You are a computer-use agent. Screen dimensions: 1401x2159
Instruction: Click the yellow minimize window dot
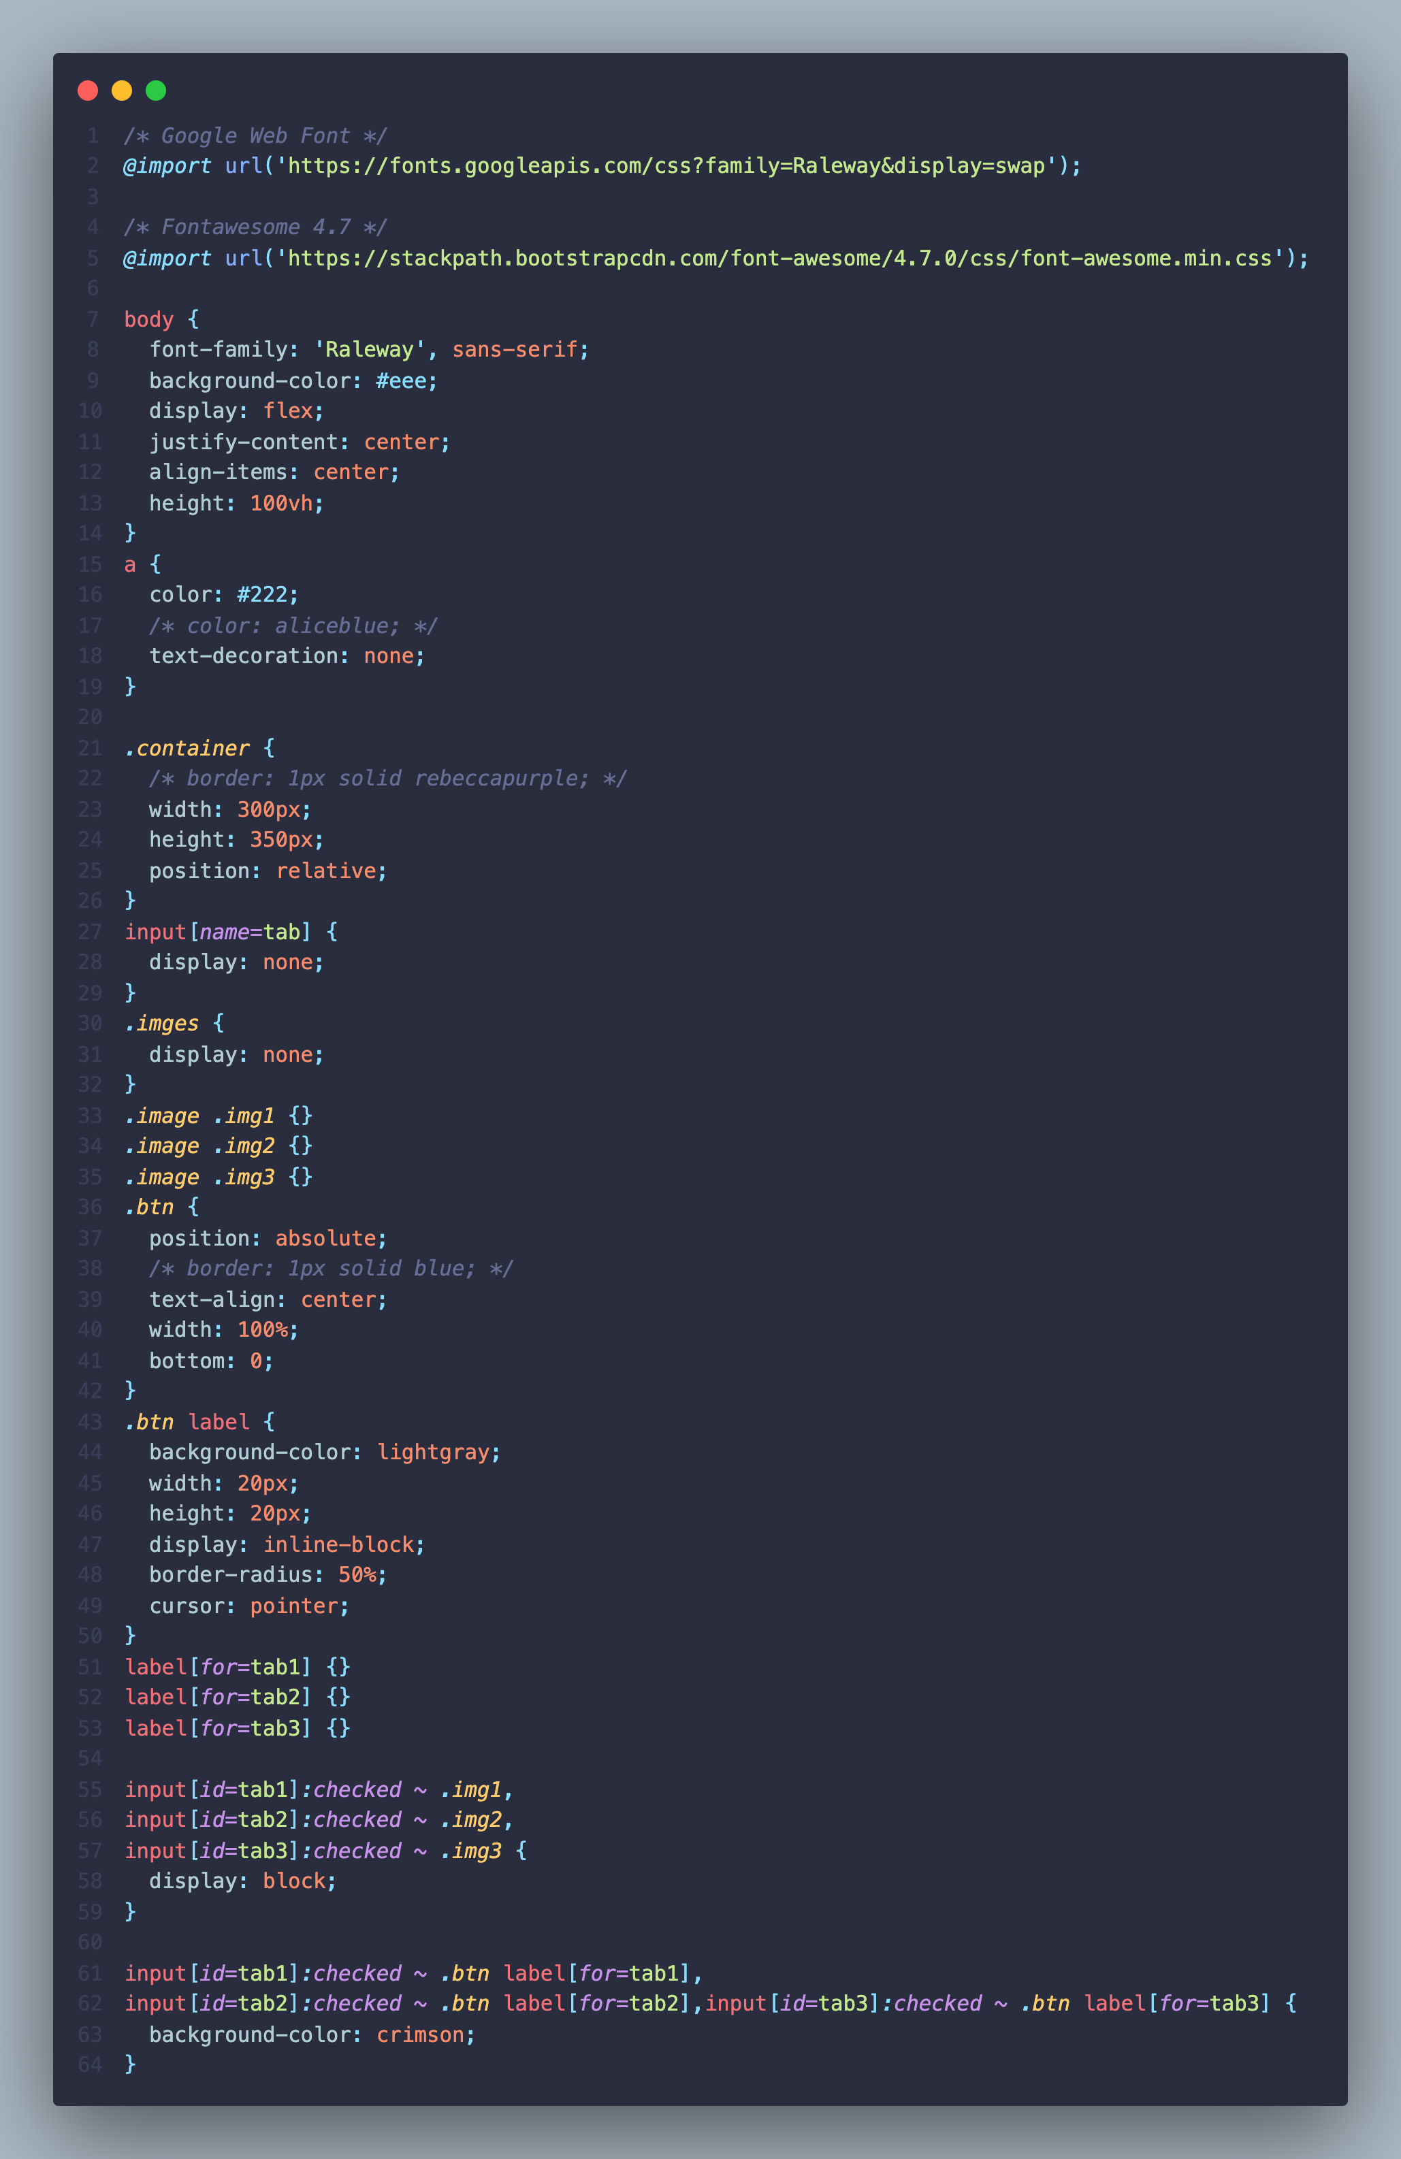122,91
